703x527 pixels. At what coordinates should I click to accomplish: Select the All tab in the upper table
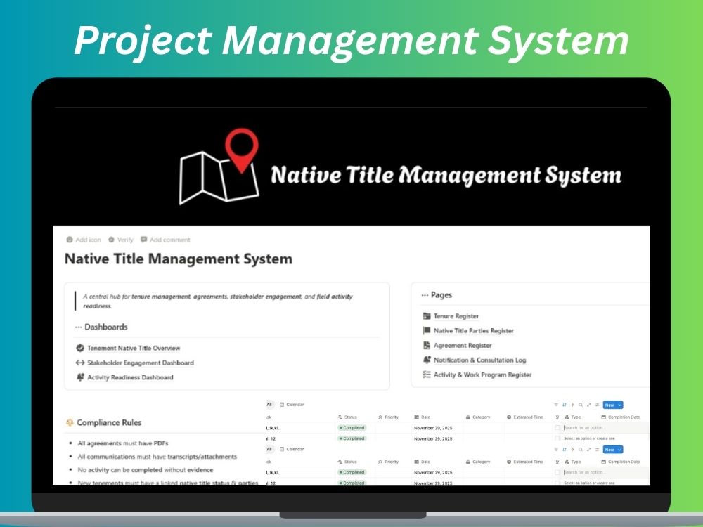(x=269, y=405)
